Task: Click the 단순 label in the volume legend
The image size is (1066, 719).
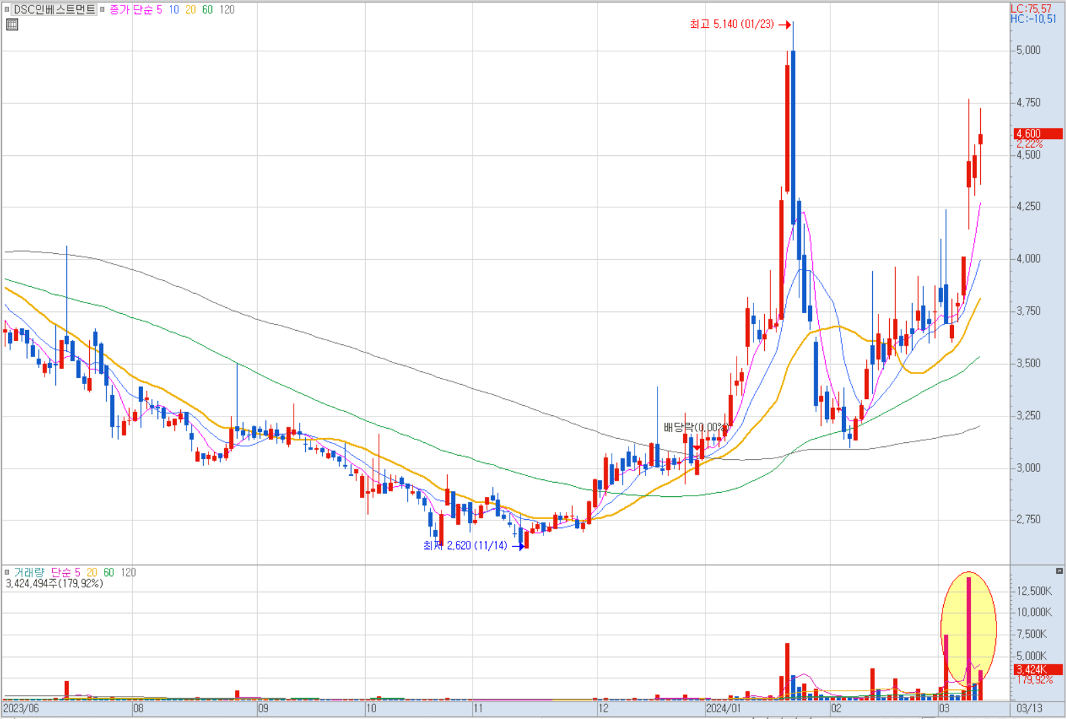Action: point(60,572)
